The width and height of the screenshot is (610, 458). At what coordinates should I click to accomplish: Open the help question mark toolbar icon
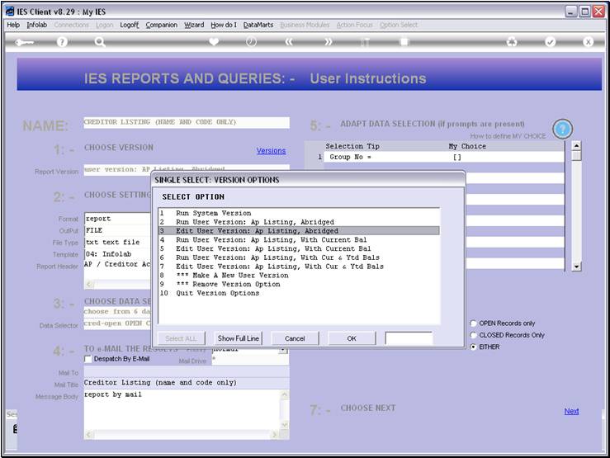pos(62,41)
